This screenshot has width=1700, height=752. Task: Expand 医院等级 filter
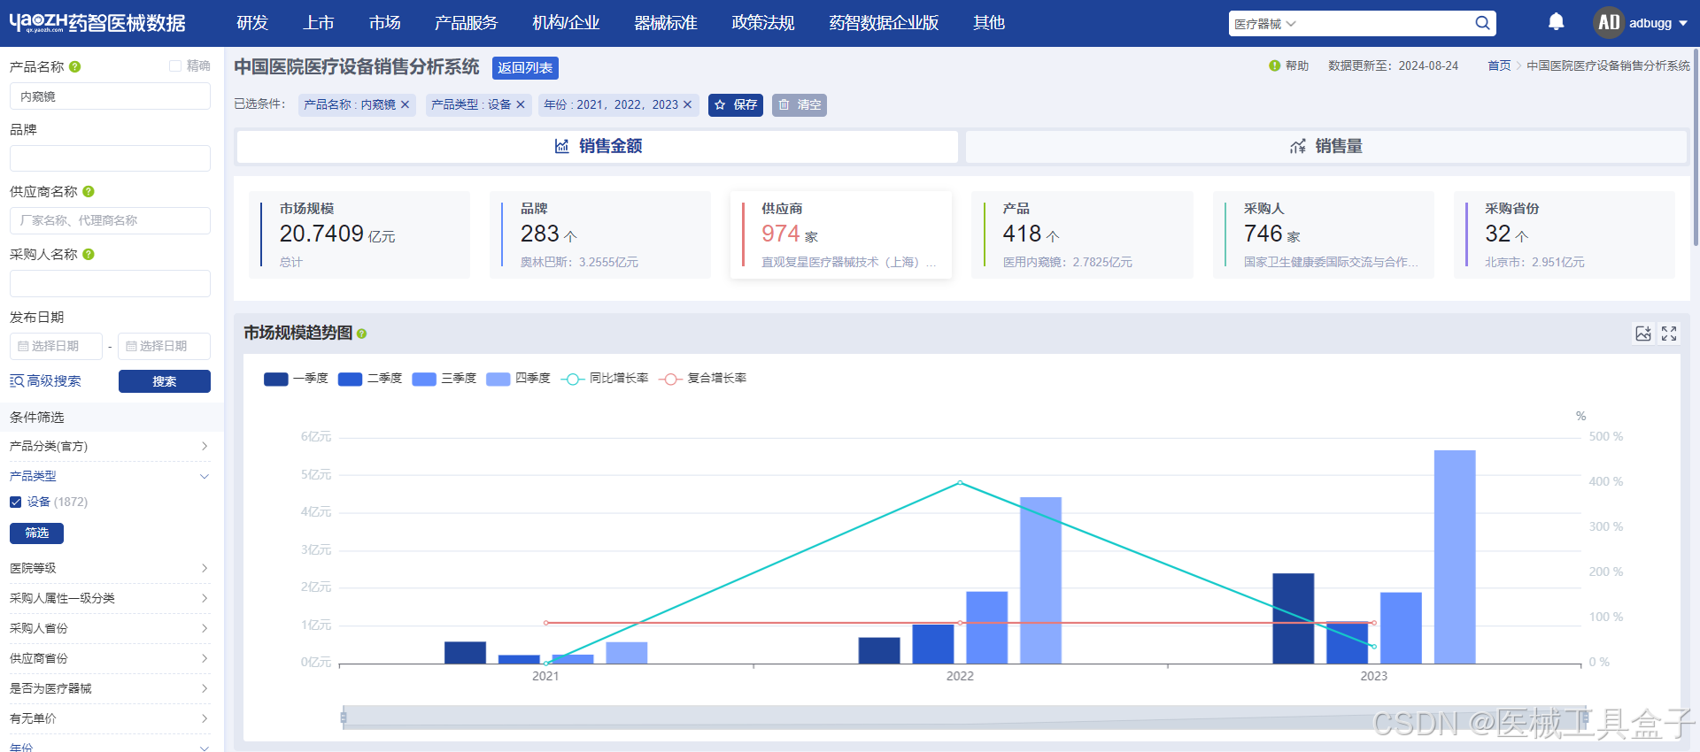(x=110, y=568)
